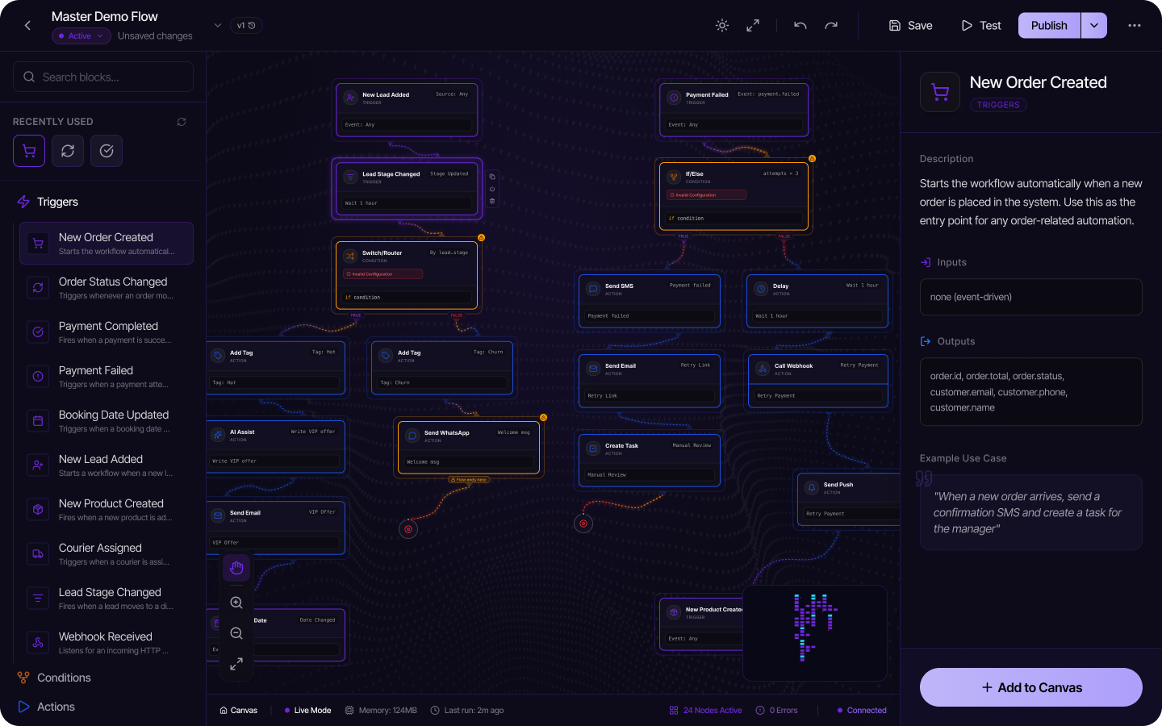Toggle the Active status badge
1162x726 pixels.
pyautogui.click(x=81, y=35)
